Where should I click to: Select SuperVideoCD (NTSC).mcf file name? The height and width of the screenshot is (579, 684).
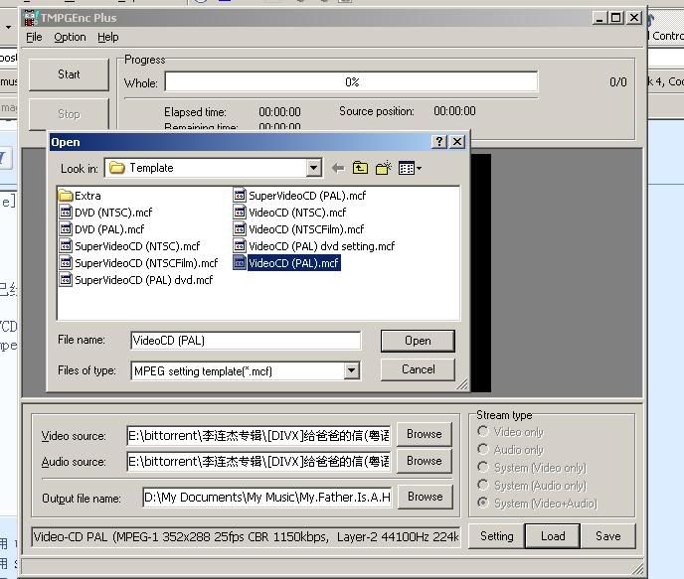click(x=137, y=246)
